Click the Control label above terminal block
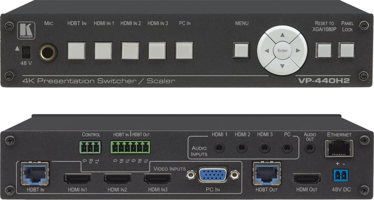374x200 pixels. pyautogui.click(x=91, y=135)
